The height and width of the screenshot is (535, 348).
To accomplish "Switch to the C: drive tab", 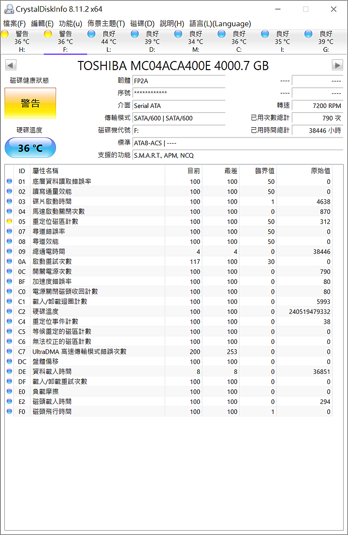I will (x=239, y=42).
